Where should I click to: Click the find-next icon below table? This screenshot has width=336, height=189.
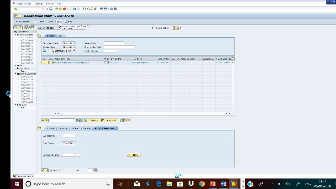tap(81, 120)
